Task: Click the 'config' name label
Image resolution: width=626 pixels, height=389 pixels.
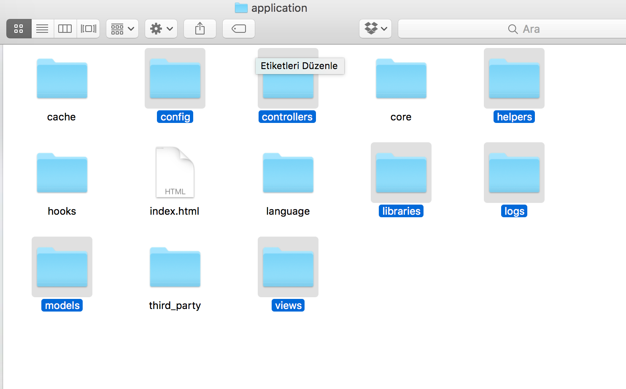Action: tap(175, 117)
